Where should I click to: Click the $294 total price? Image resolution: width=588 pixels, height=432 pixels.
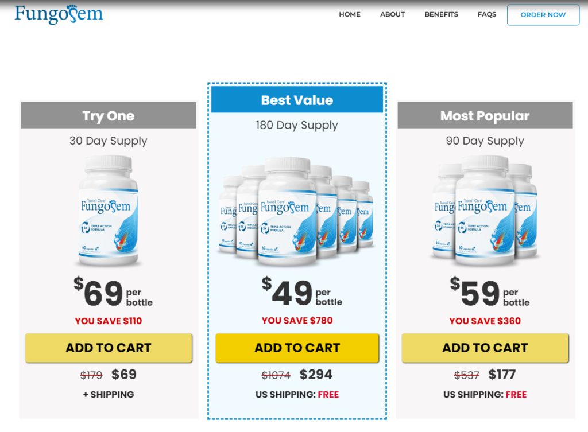click(316, 375)
